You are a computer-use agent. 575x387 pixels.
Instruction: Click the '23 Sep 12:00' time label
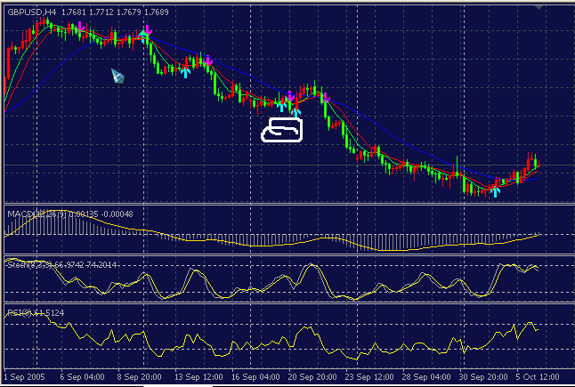coord(369,376)
